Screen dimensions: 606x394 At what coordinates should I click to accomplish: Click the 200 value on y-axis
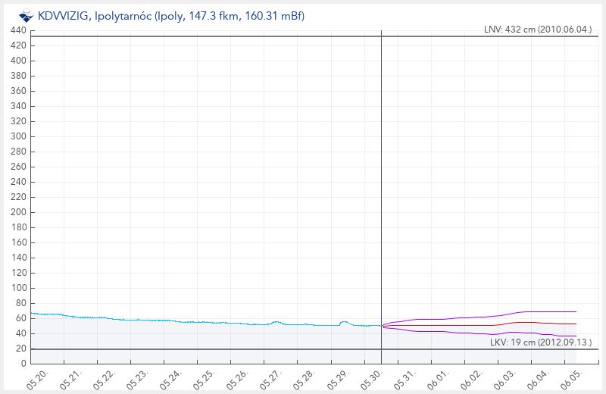coord(18,212)
